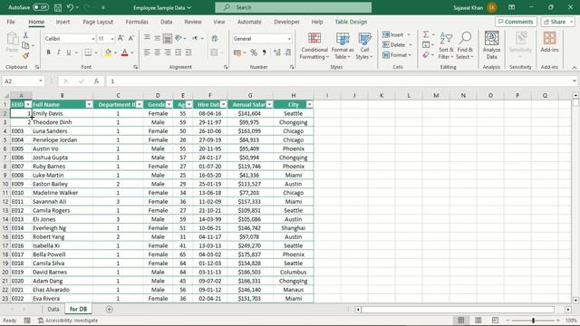The height and width of the screenshot is (326, 580).
Task: Click the Format Painter brush icon
Action: [x=25, y=56]
